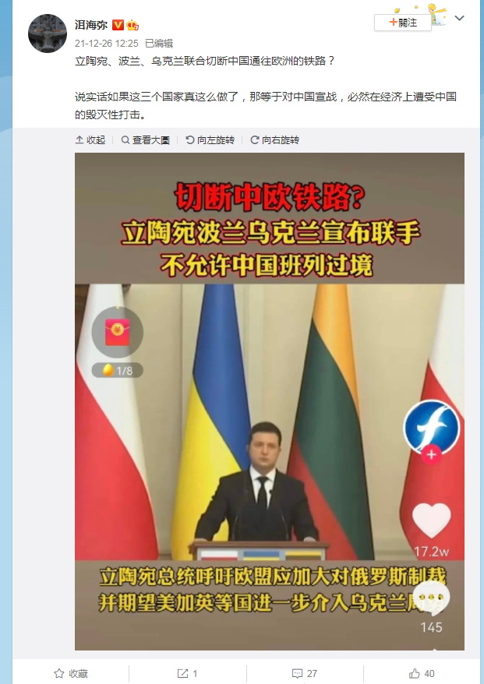Click the username 泪海弥 link
The height and width of the screenshot is (684, 484).
click(91, 25)
